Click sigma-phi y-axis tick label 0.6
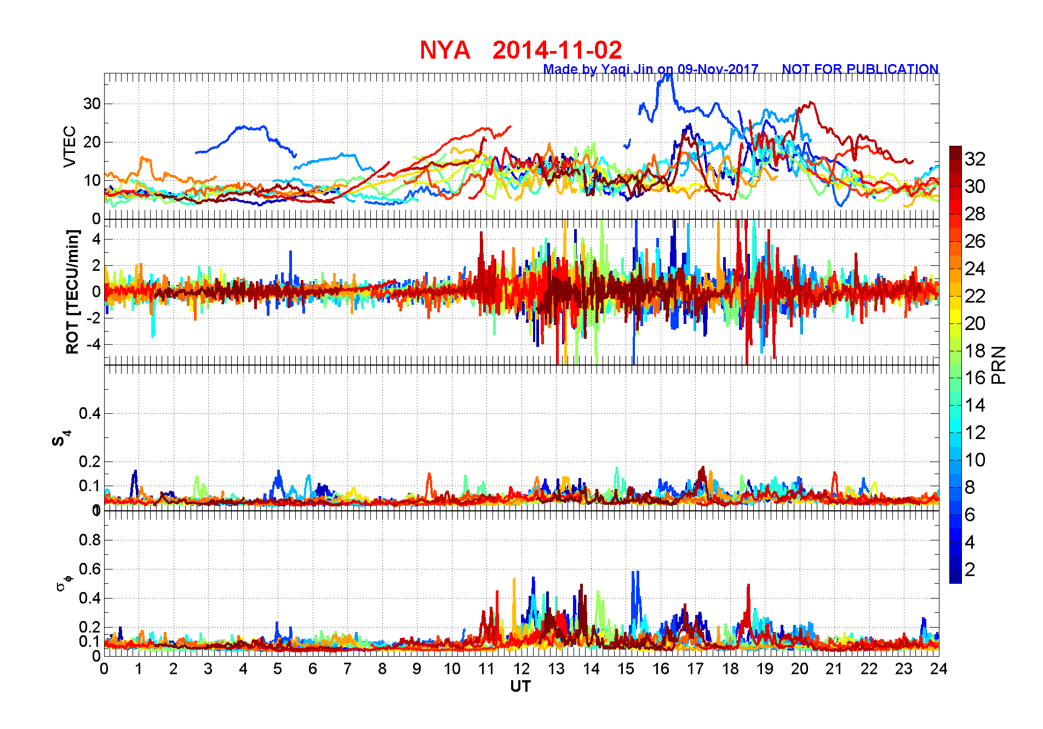1043x729 pixels. [90, 569]
